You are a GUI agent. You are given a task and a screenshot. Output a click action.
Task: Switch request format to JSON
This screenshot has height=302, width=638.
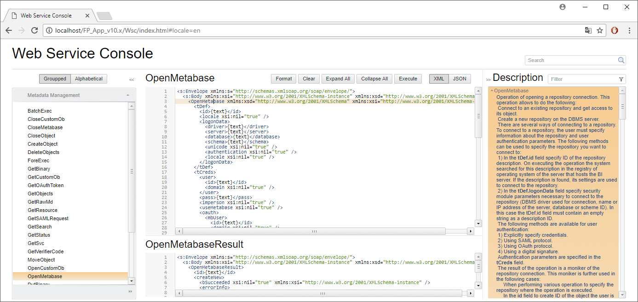pos(460,79)
